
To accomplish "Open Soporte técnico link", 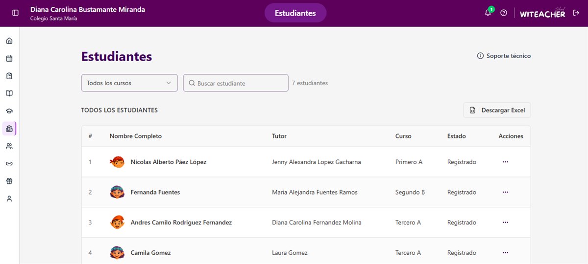I will 504,56.
